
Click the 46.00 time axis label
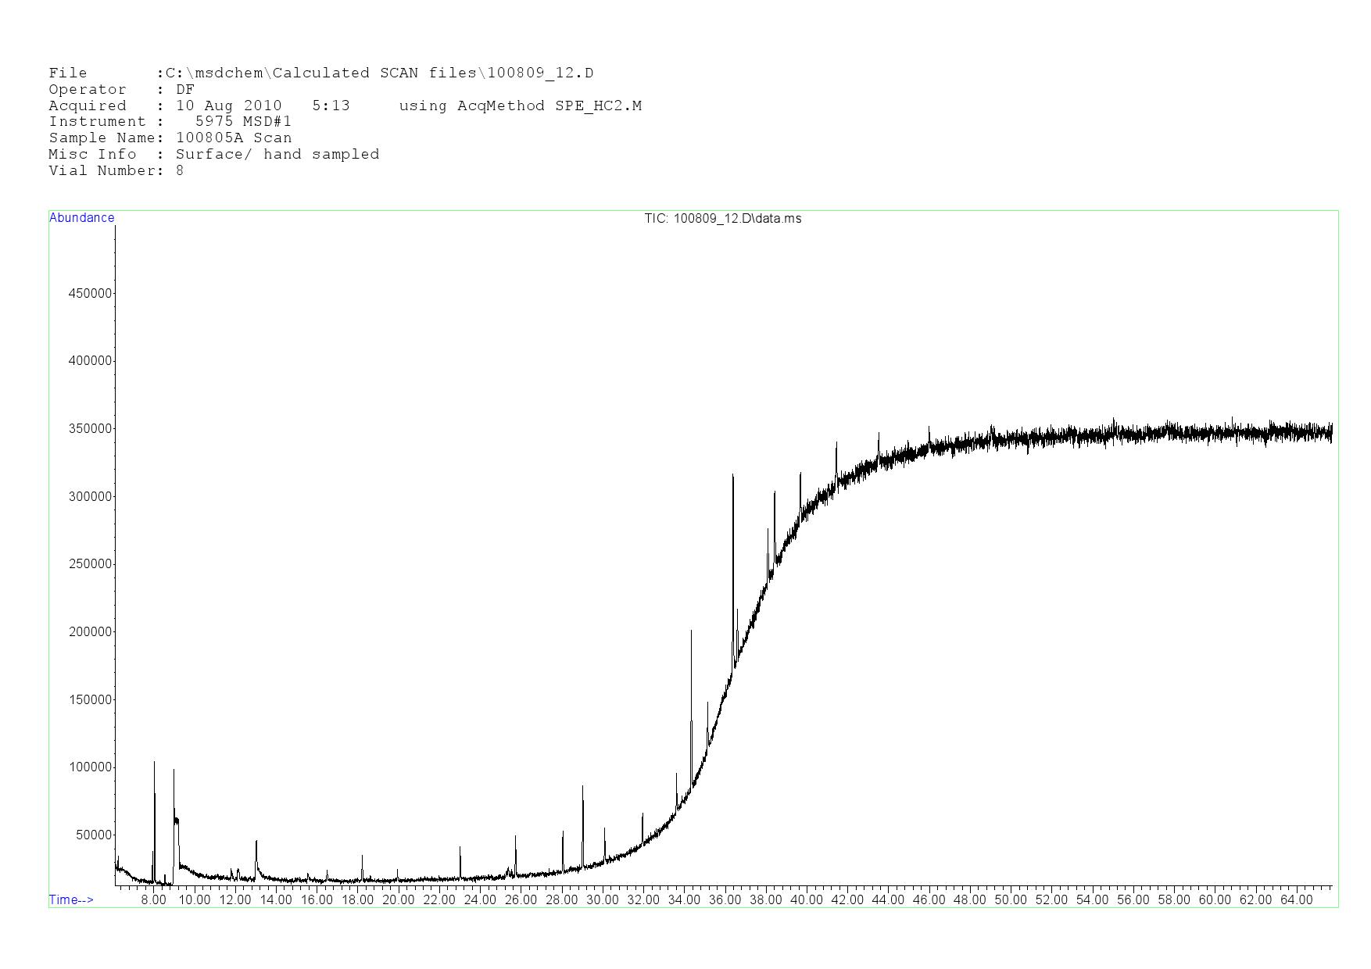point(929,900)
